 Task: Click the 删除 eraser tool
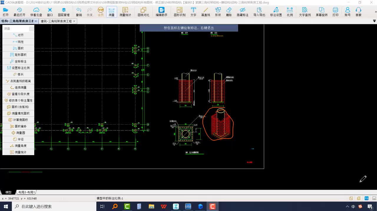(x=229, y=12)
